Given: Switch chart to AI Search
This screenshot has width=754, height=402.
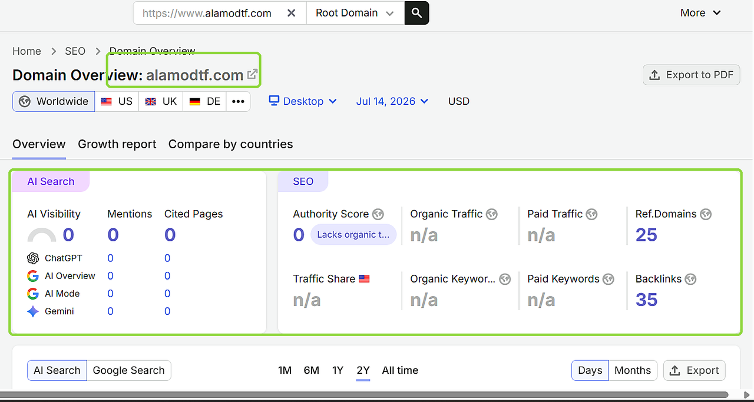Looking at the screenshot, I should click(57, 370).
